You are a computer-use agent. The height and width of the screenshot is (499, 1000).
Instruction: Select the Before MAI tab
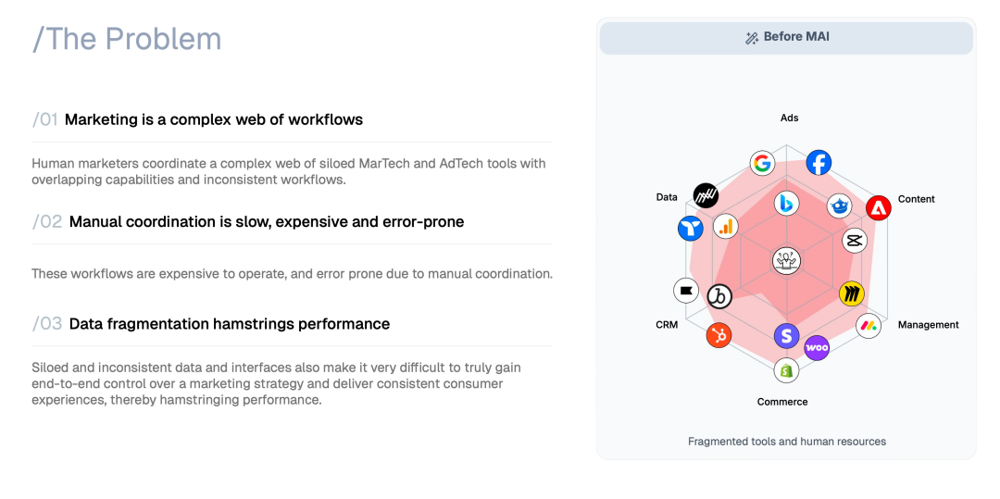[786, 38]
